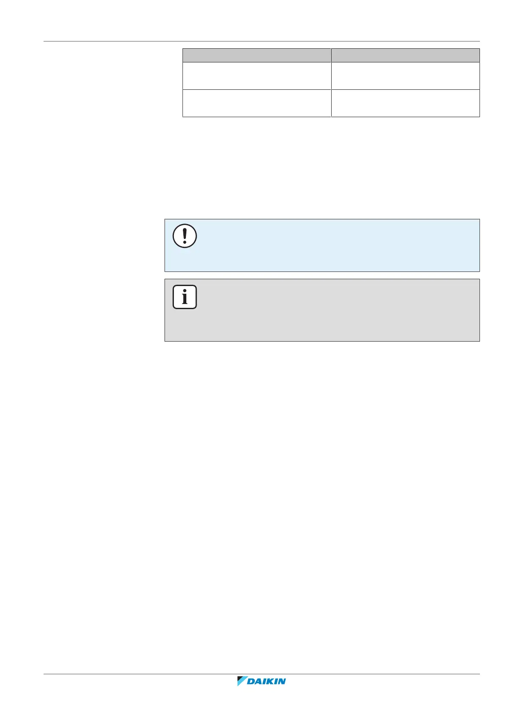Click the Daikin triangular emblem in footer
The height and width of the screenshot is (720, 509).
pos(242,681)
